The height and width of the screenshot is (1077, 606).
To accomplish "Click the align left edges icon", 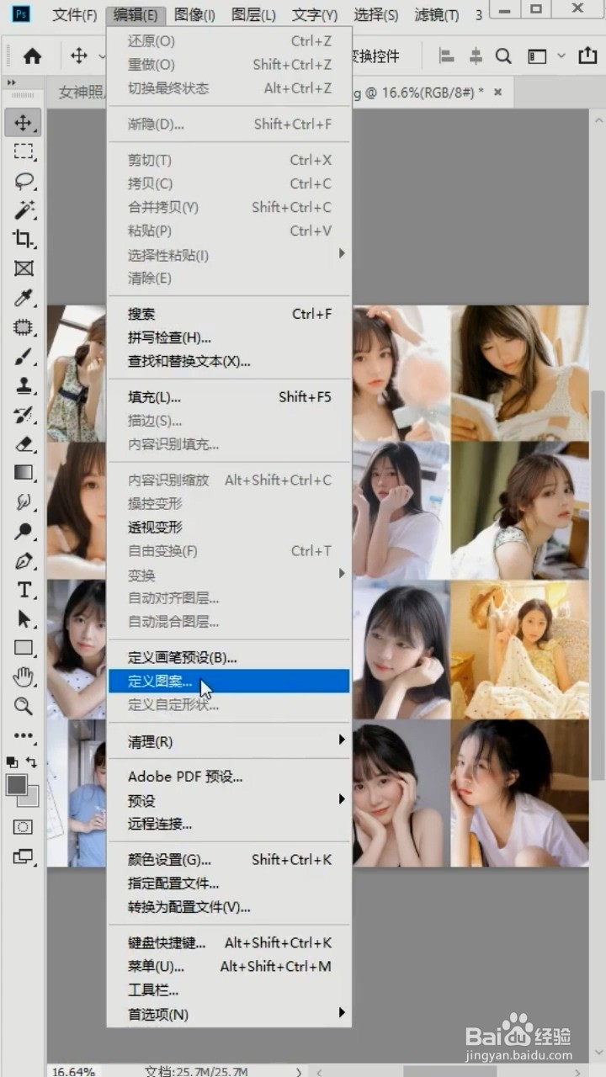I will tap(447, 56).
